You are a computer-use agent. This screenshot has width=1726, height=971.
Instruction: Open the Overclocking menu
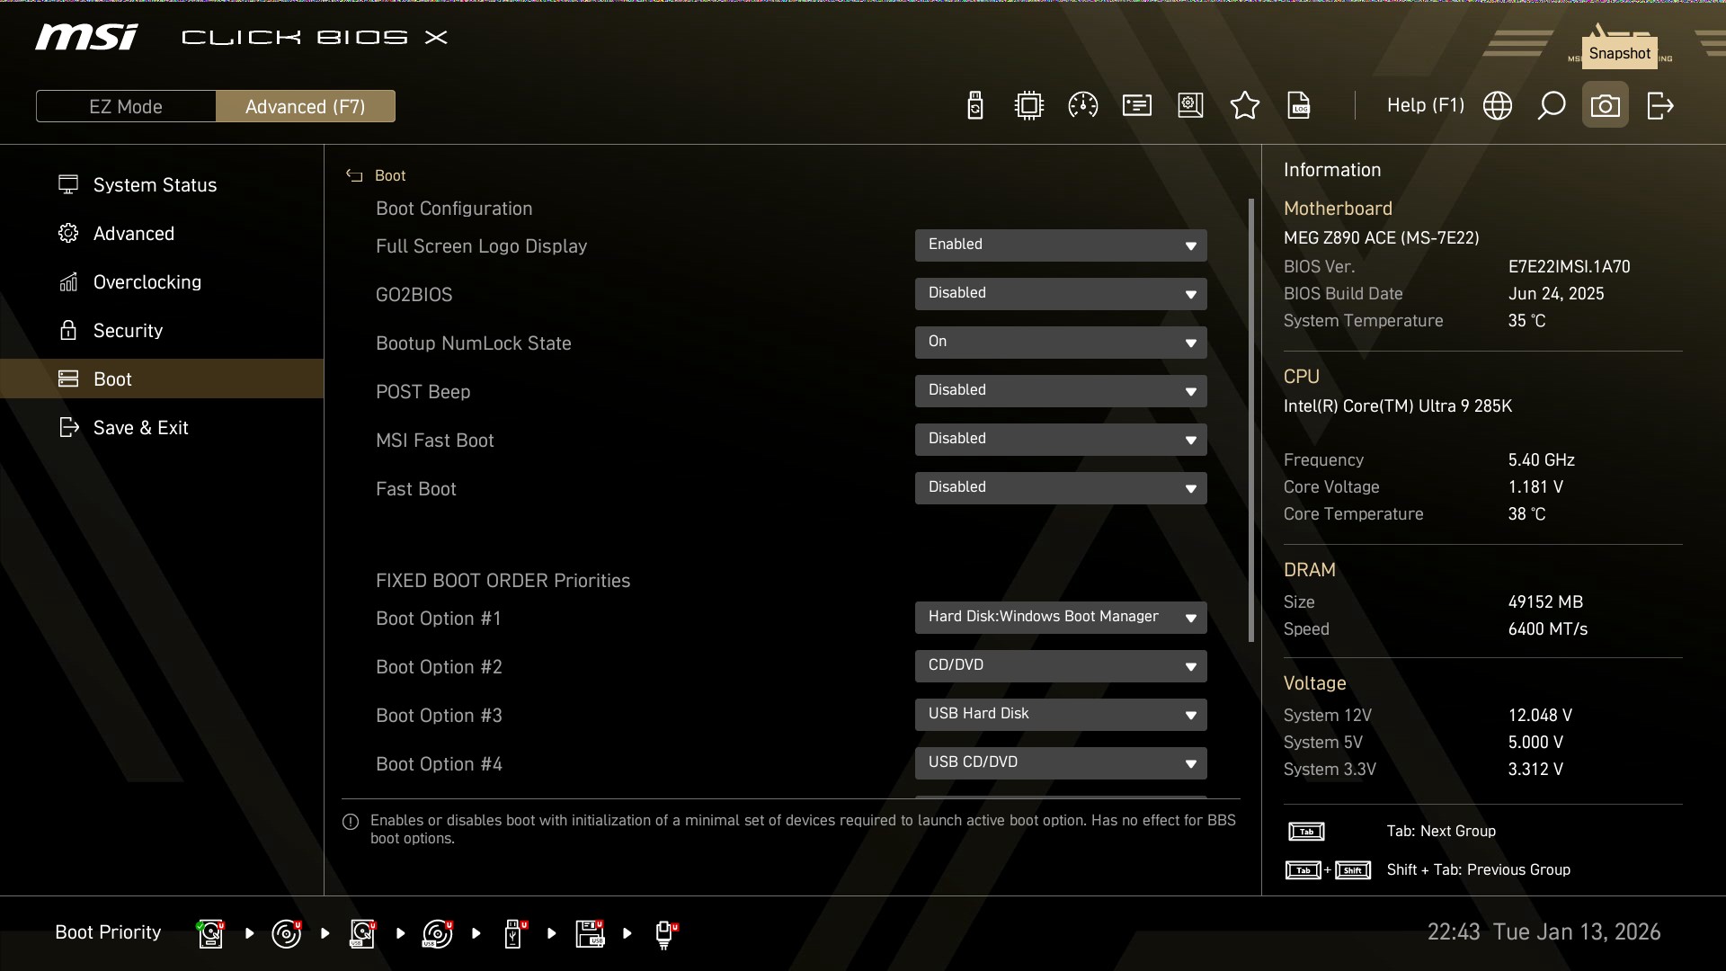tap(147, 282)
